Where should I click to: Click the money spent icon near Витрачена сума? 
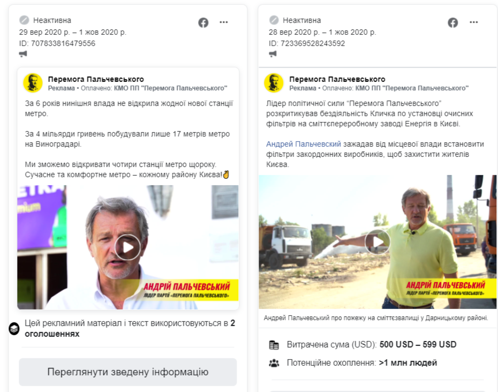point(274,345)
